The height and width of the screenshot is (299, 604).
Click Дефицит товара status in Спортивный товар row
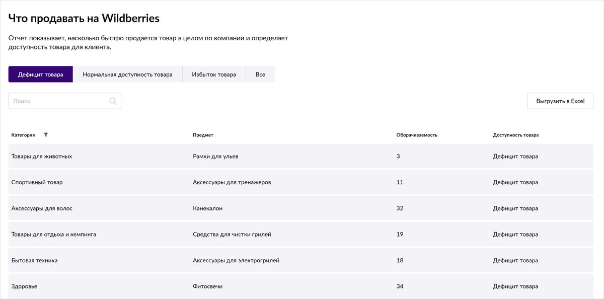click(515, 182)
